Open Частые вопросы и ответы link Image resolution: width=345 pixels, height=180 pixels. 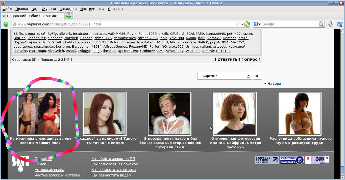[x=57, y=175]
